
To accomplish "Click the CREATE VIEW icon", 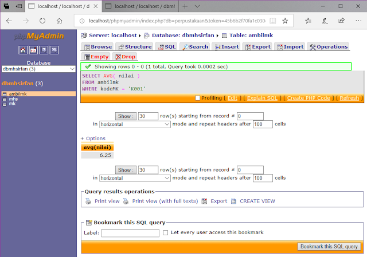I will click(233, 201).
